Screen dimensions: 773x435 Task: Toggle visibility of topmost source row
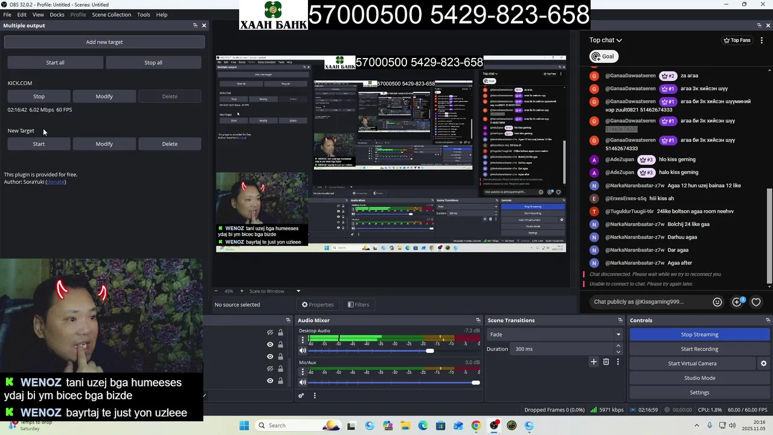pos(270,332)
